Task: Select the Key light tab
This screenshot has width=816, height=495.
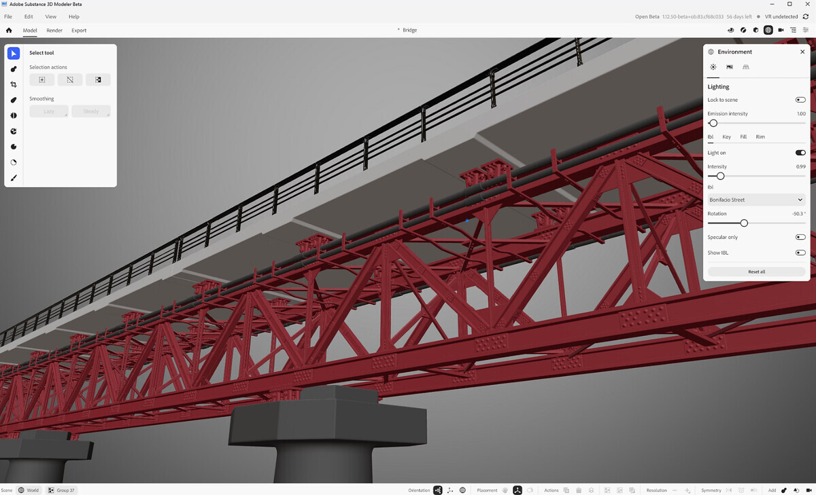Action: click(x=726, y=137)
